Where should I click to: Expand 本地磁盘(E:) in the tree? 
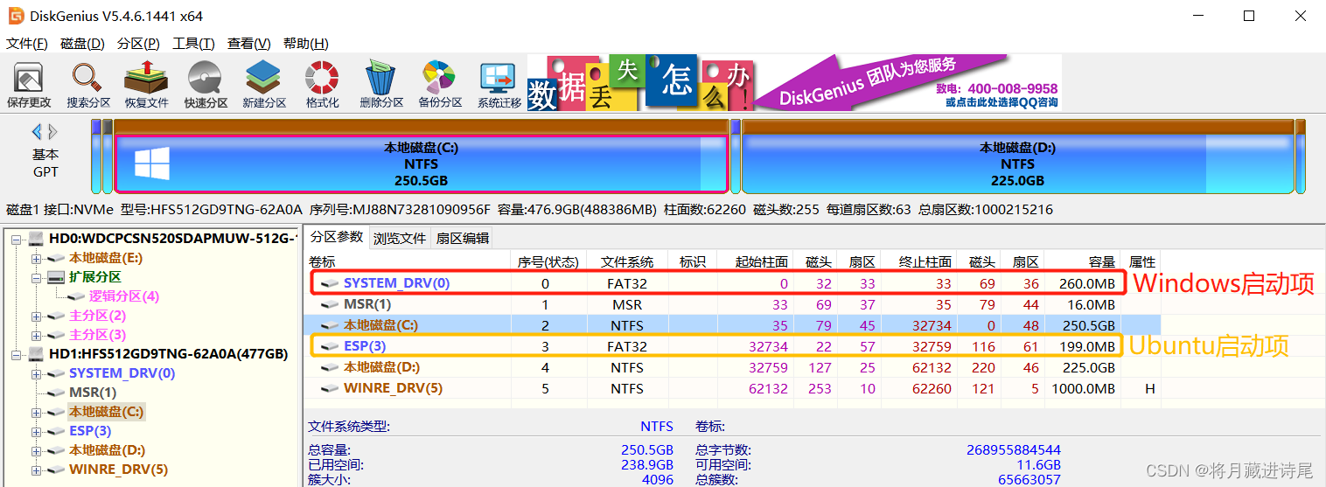[36, 258]
